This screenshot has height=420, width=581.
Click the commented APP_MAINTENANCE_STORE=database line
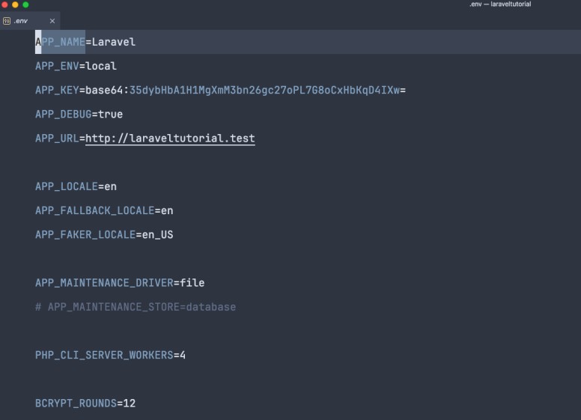pyautogui.click(x=136, y=307)
